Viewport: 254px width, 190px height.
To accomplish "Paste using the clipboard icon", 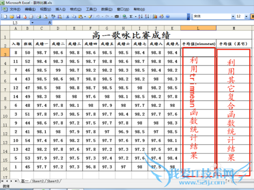I will pyautogui.click(x=80, y=17).
